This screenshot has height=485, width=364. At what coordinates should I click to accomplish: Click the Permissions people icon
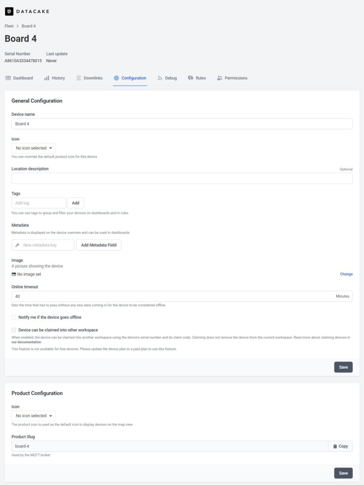tap(219, 78)
